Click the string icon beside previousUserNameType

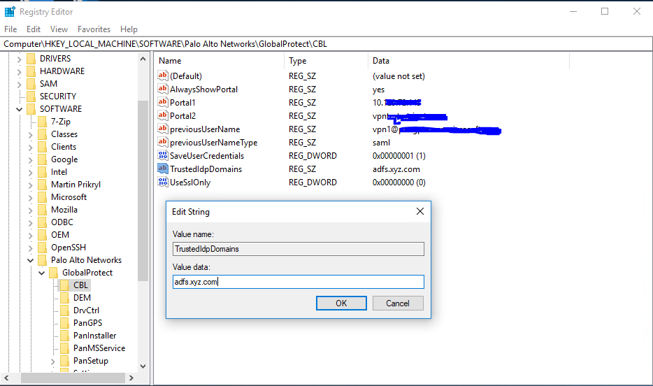click(162, 142)
